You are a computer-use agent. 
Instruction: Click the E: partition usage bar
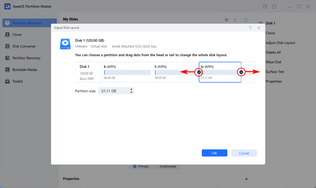pos(127,72)
